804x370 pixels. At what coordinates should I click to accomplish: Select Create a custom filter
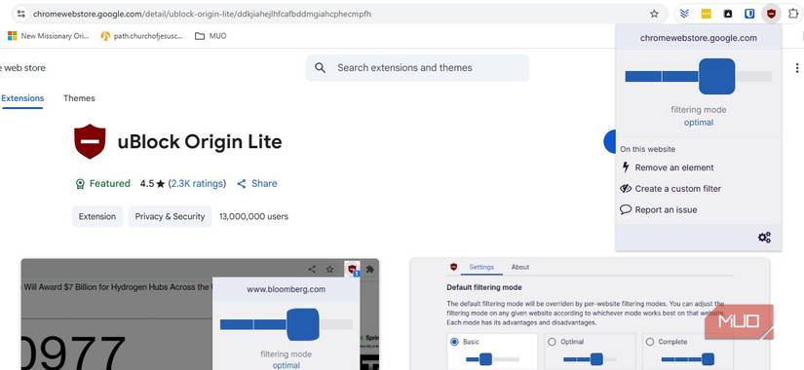670,189
